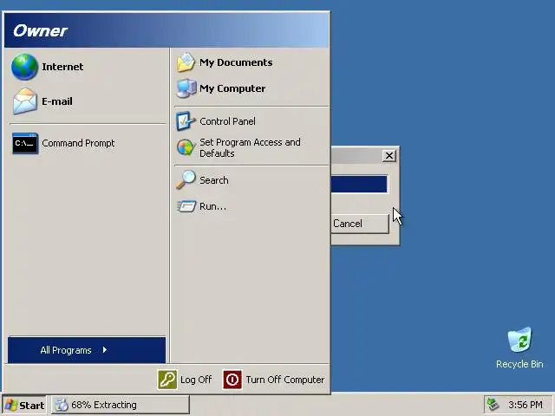Click the network tray icon beside the clock
555x416 pixels.
click(493, 404)
